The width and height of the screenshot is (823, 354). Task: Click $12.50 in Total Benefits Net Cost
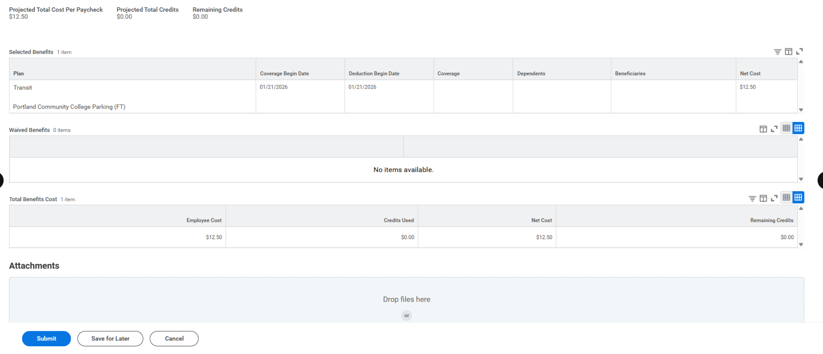click(x=544, y=237)
